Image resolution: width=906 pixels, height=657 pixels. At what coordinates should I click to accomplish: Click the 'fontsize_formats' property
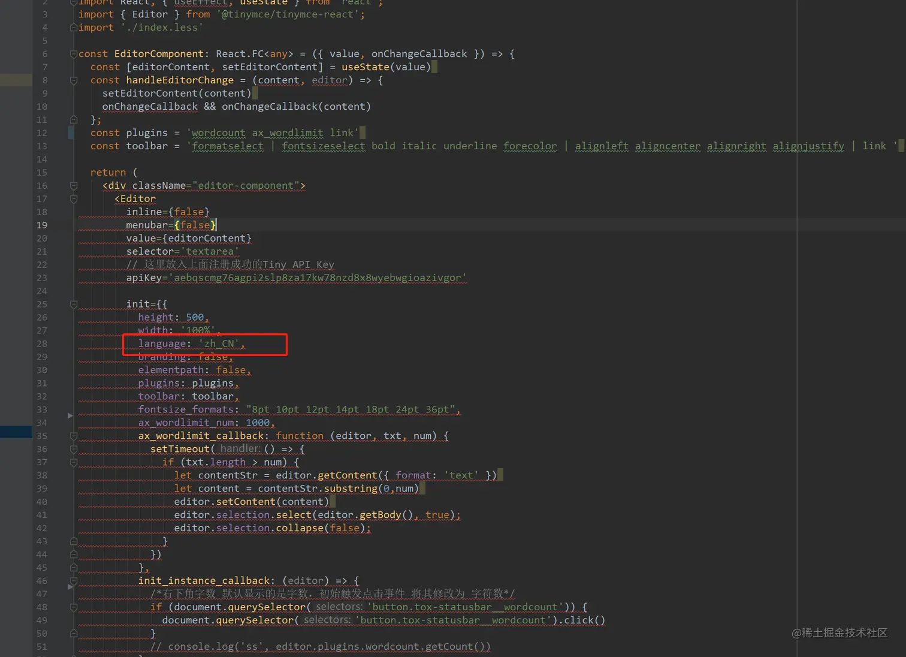point(186,410)
